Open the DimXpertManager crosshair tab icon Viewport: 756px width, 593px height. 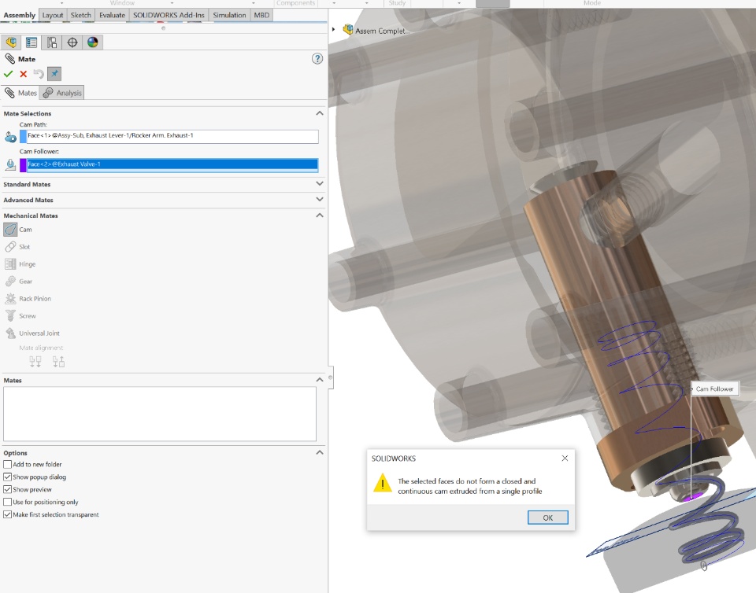[72, 42]
